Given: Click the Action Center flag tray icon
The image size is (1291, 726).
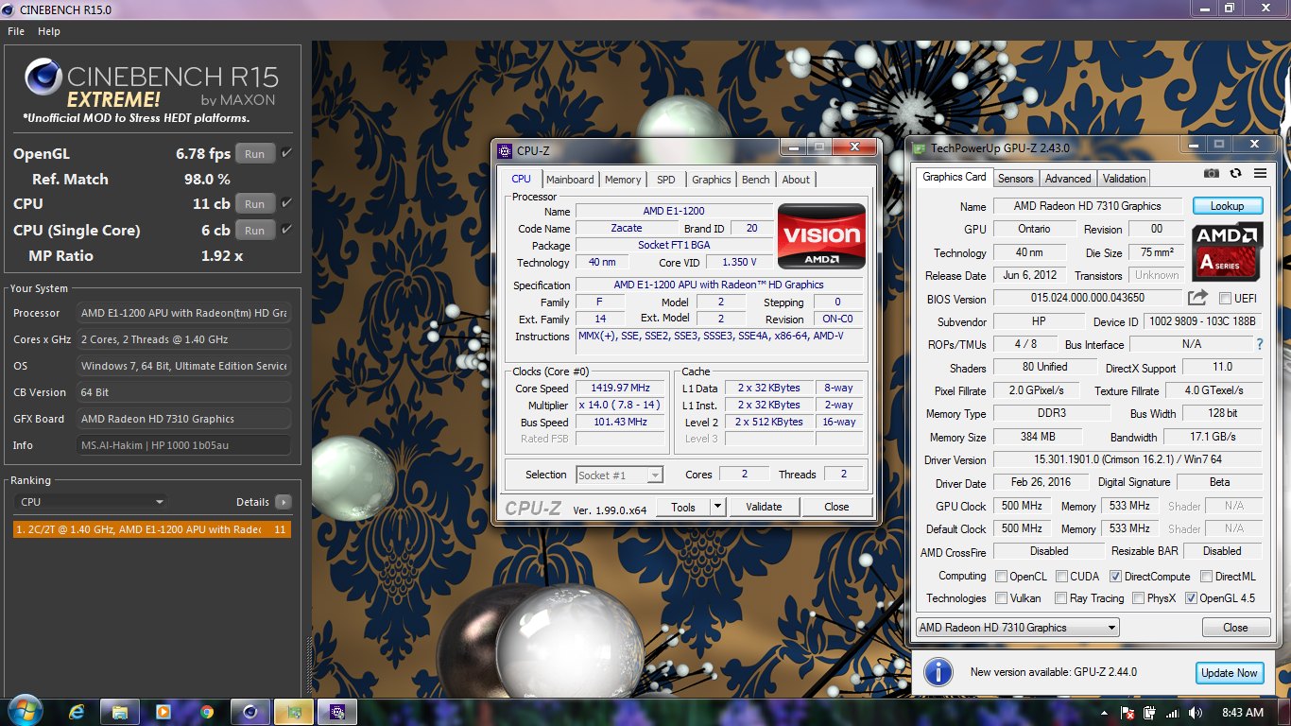Looking at the screenshot, I should tap(1127, 712).
